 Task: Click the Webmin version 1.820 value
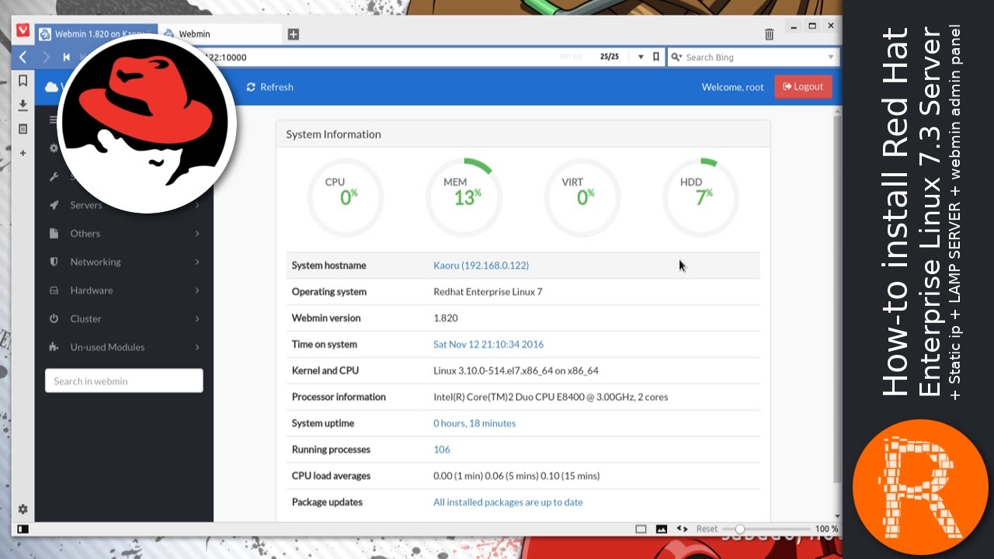[x=446, y=318]
